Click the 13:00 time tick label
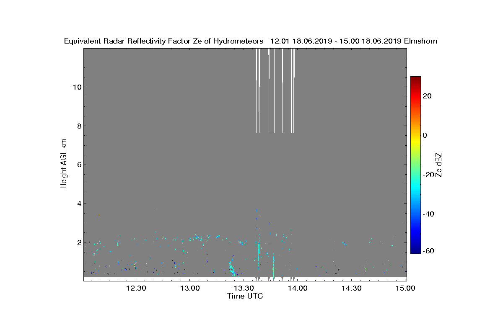This screenshot has width=503, height=335. pyautogui.click(x=189, y=288)
